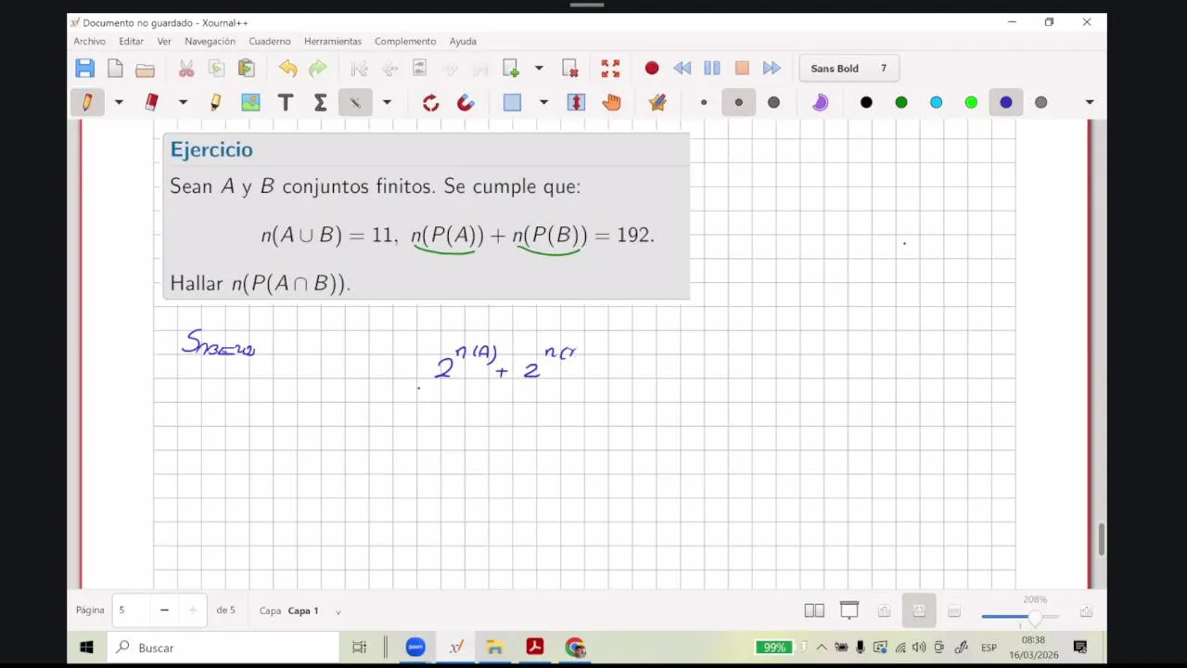
Task: Choose font via Sans Bold 7 button
Action: pos(849,68)
